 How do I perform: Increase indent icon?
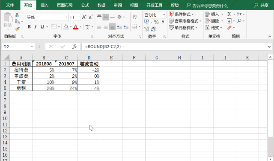126,26
